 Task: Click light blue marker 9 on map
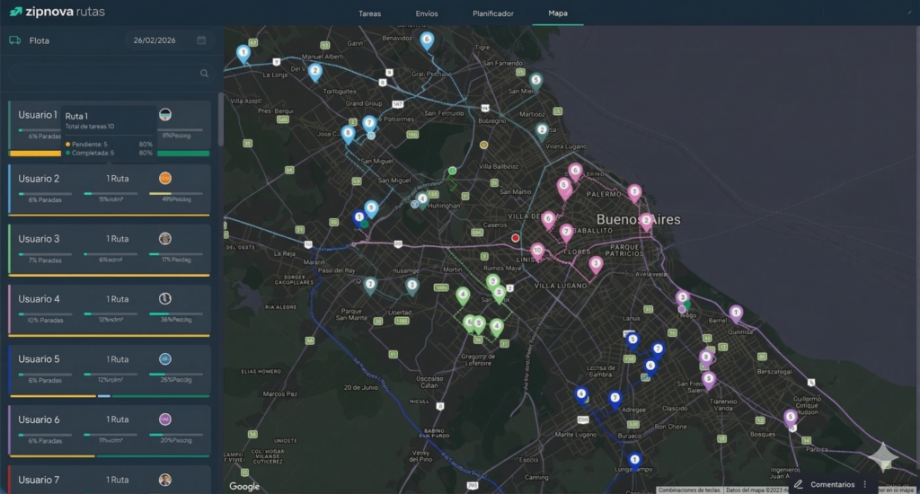coord(371,209)
